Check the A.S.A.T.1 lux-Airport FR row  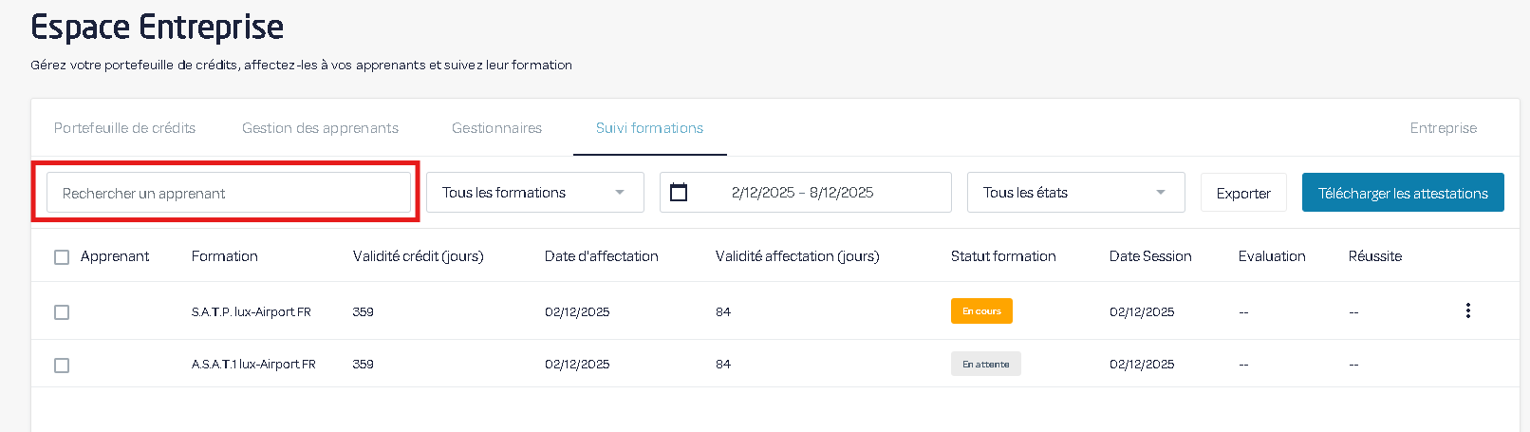62,366
